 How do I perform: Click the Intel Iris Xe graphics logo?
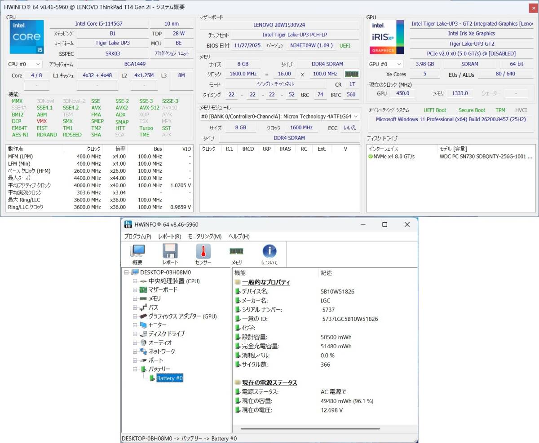point(387,37)
